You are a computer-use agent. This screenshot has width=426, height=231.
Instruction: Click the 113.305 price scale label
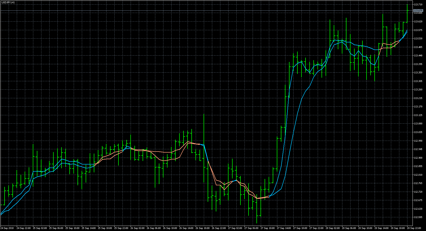click(418, 81)
